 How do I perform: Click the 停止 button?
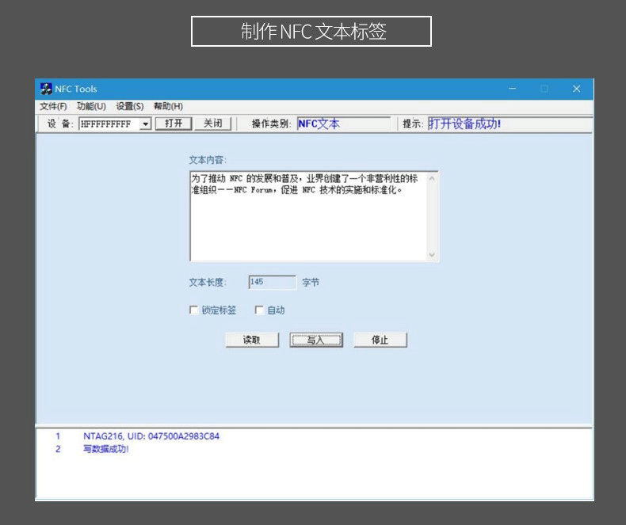click(x=380, y=340)
